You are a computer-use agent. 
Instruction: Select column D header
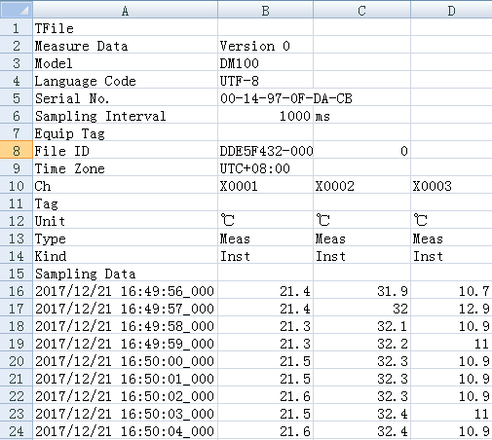point(451,10)
